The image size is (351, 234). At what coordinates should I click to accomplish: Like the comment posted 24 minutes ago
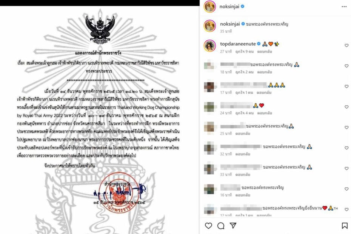pyautogui.click(x=346, y=107)
